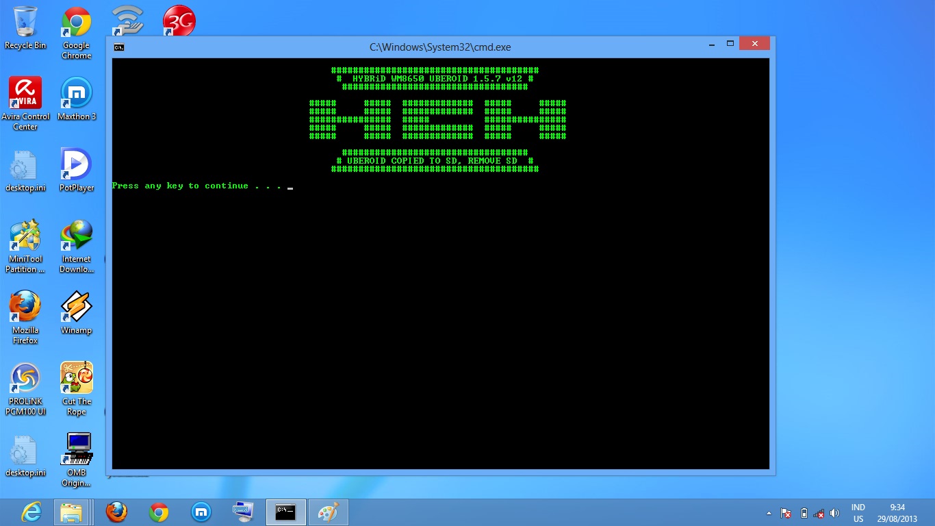Image resolution: width=935 pixels, height=526 pixels.
Task: Click the C:\Windows\System32\cmd.exe title bar
Action: tap(440, 47)
